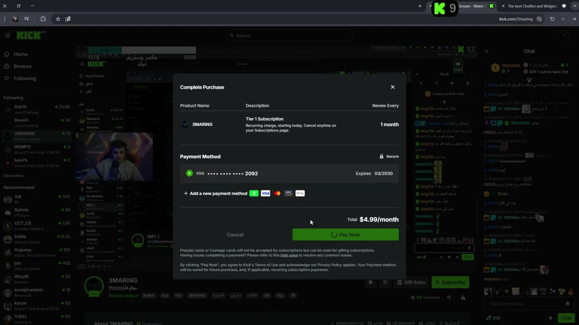
Task: Choose the Mastercard payment icon
Action: (x=277, y=193)
